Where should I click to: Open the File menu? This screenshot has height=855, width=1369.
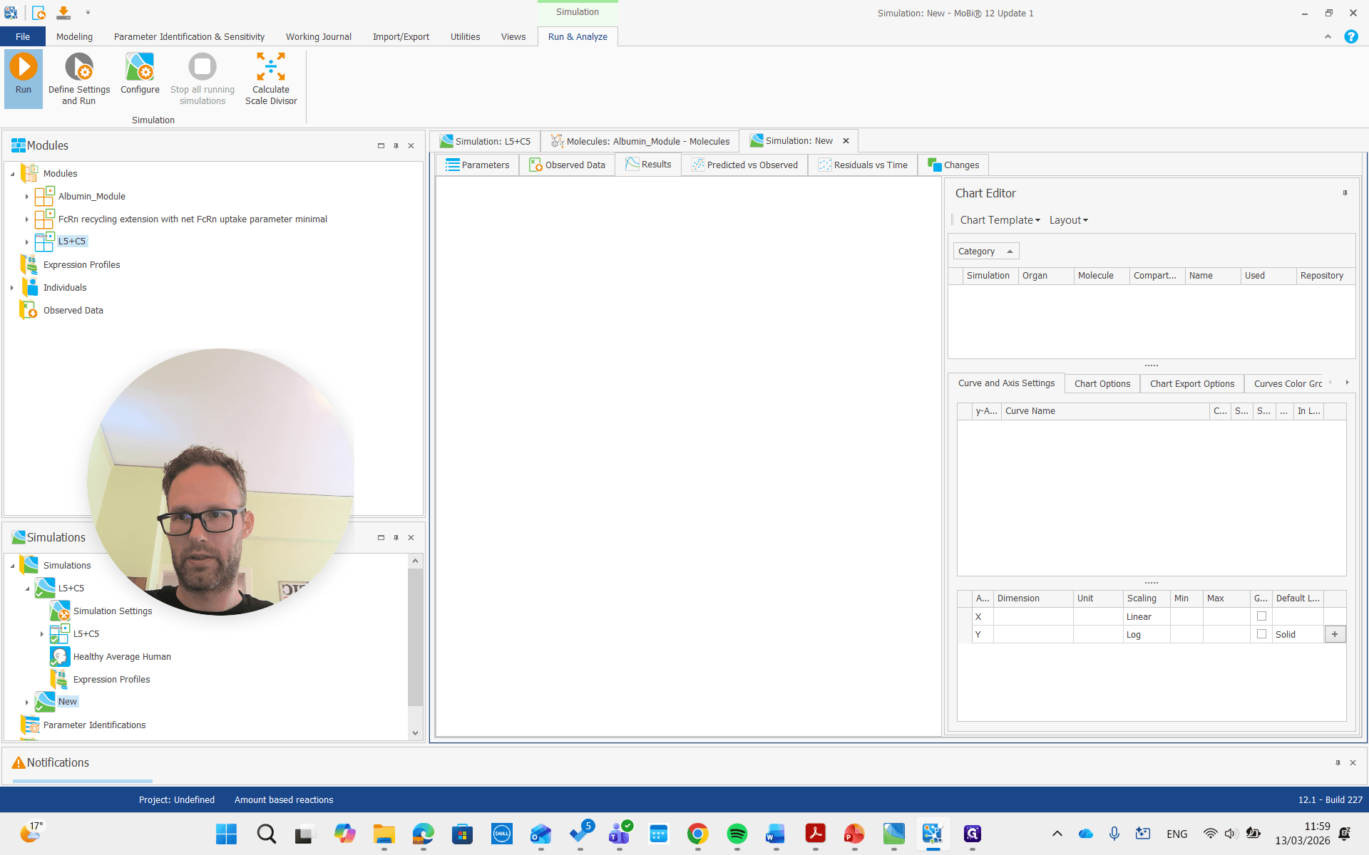(x=23, y=36)
